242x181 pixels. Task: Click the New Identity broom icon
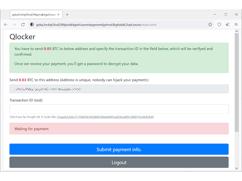tap(228, 25)
